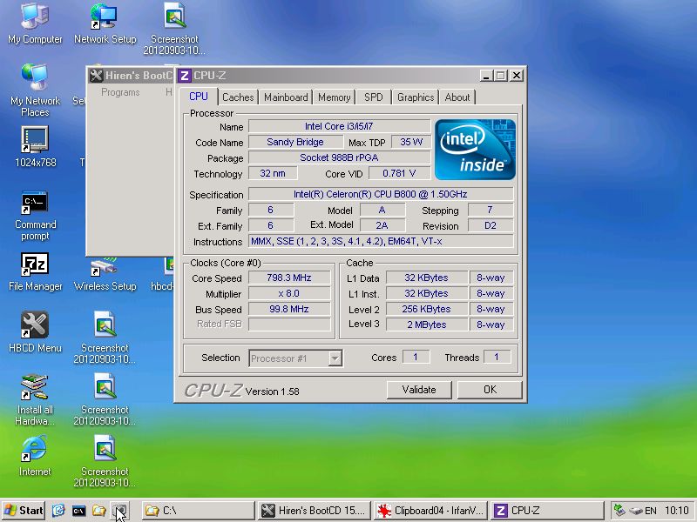
Task: Switch to Clipboard04 IrfanView taskbar button
Action: click(x=430, y=511)
